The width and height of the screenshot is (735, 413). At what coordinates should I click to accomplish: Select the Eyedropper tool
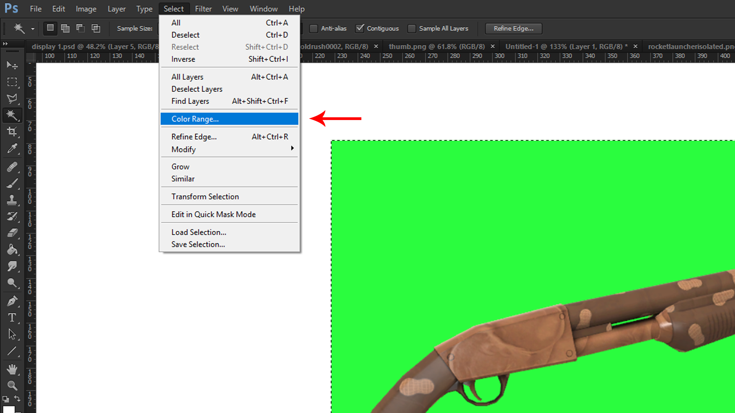[x=12, y=148]
